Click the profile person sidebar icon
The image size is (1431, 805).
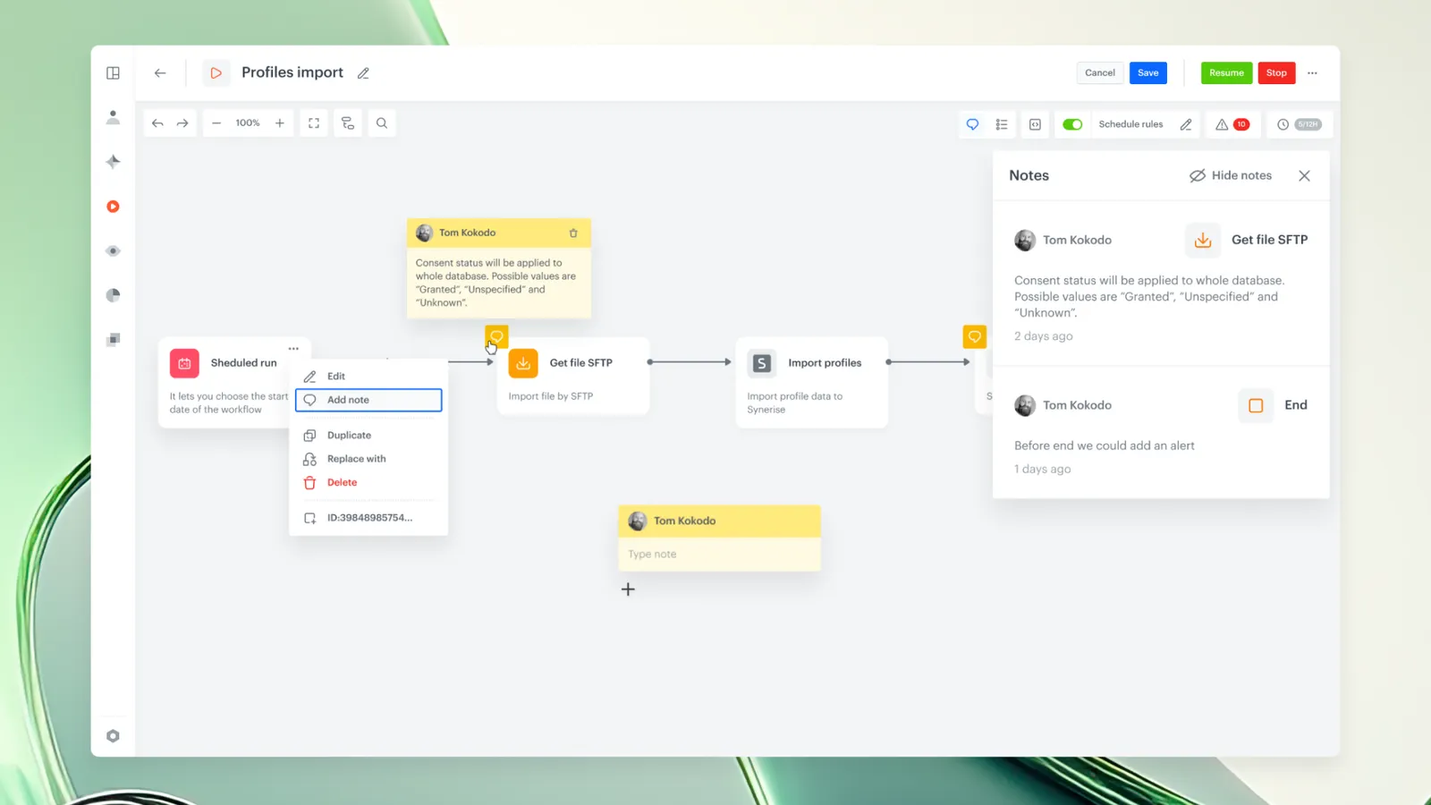click(113, 117)
